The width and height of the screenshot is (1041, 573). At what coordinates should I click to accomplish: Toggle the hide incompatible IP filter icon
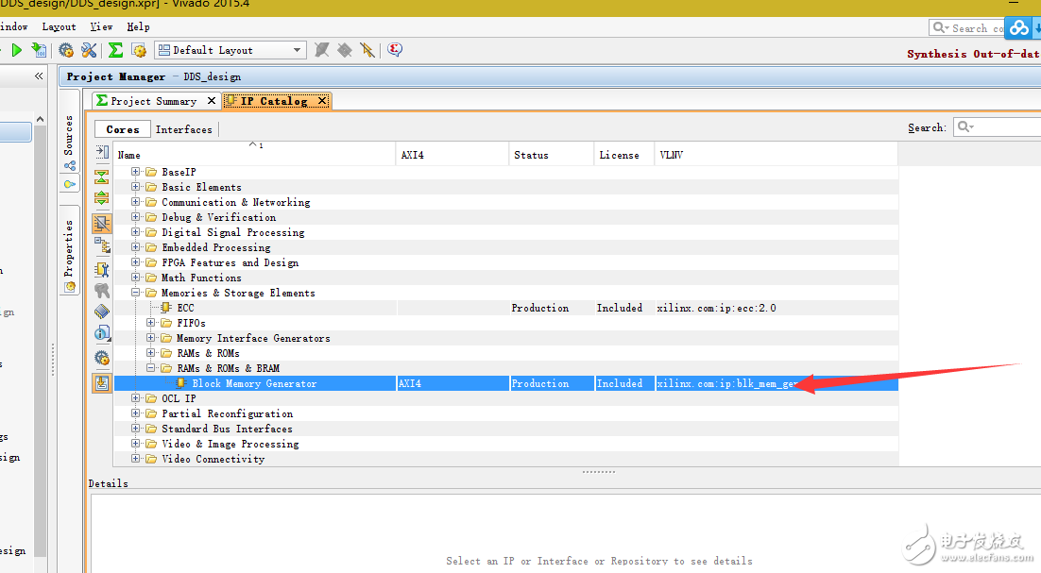101,223
